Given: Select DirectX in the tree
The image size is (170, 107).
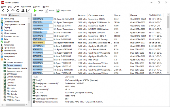Looking at the screenshot, I should 7,42.
